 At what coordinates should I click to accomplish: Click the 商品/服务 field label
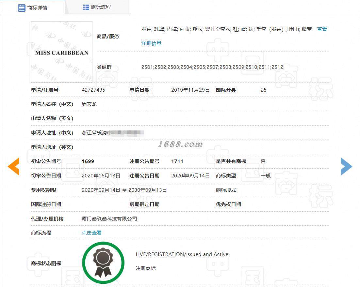click(108, 37)
